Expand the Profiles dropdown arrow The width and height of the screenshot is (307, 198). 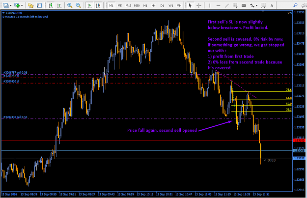[x=11, y=6]
